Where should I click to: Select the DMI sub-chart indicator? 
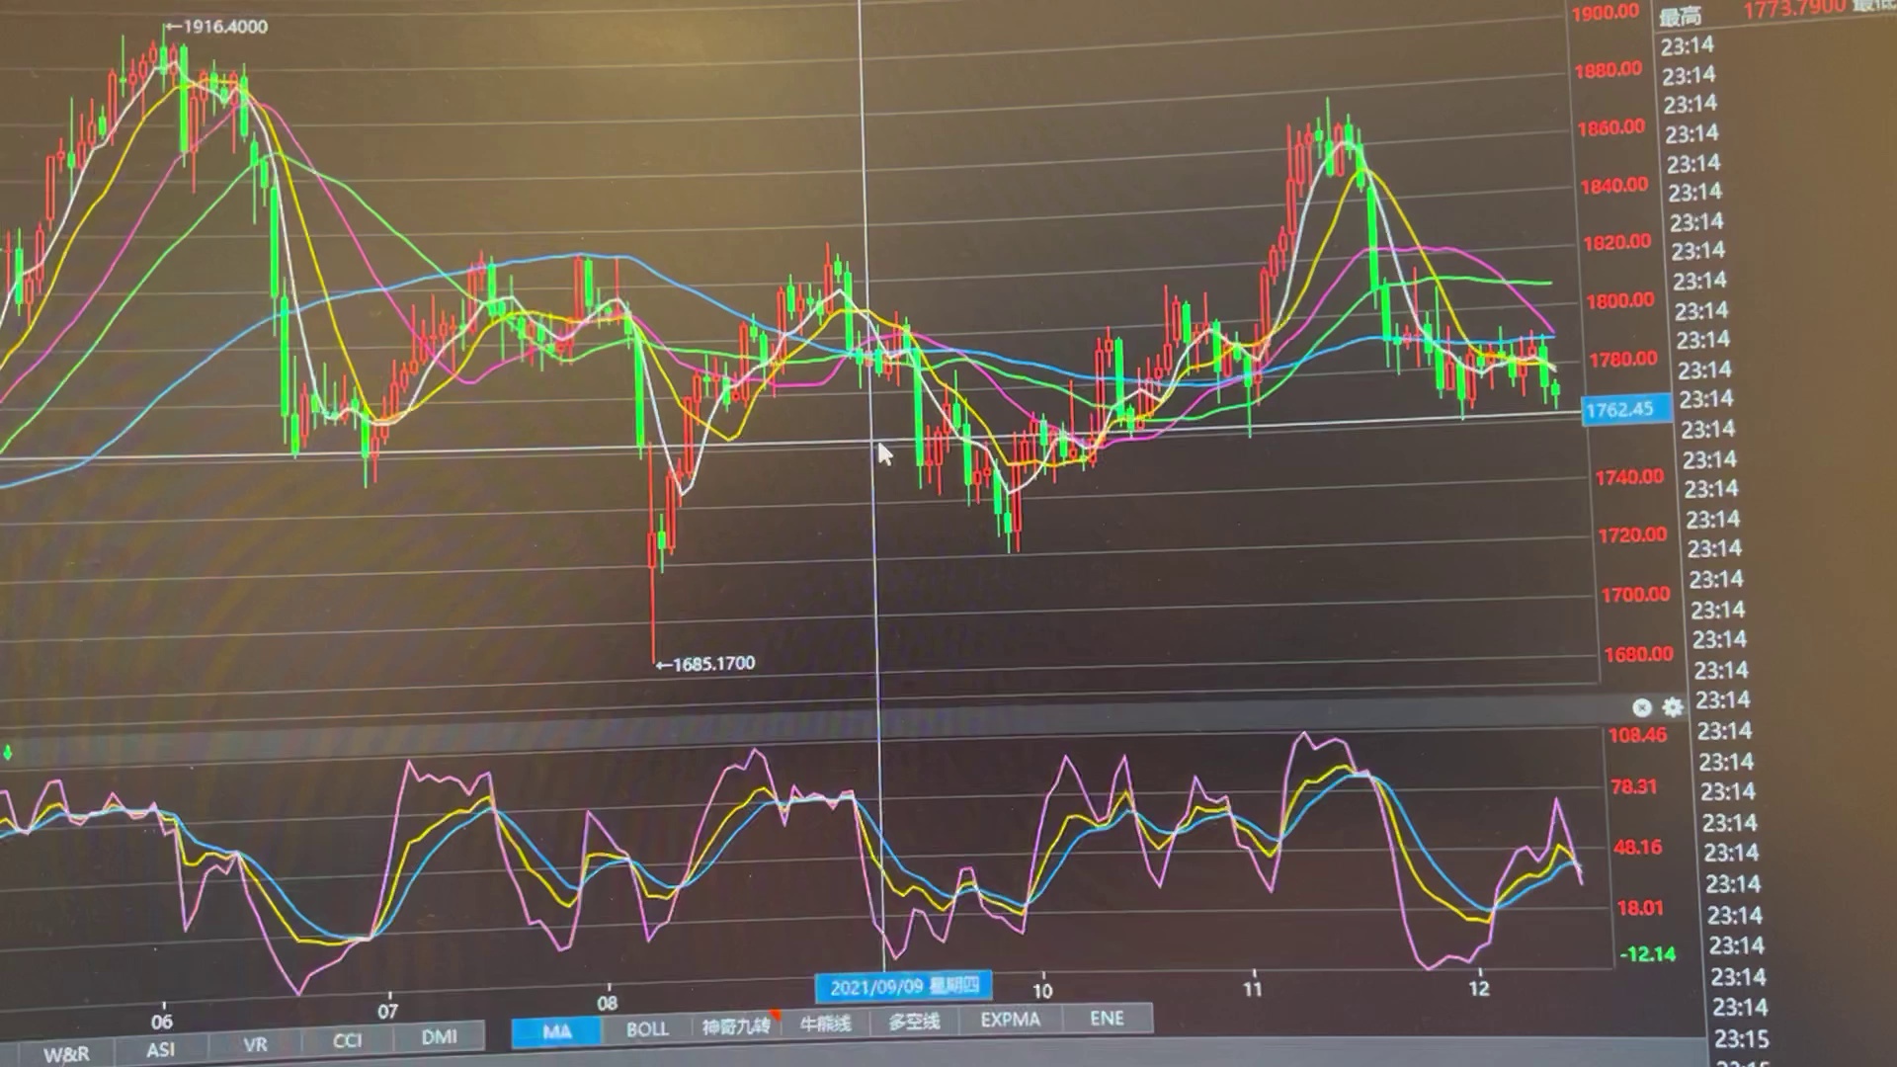pos(439,1036)
